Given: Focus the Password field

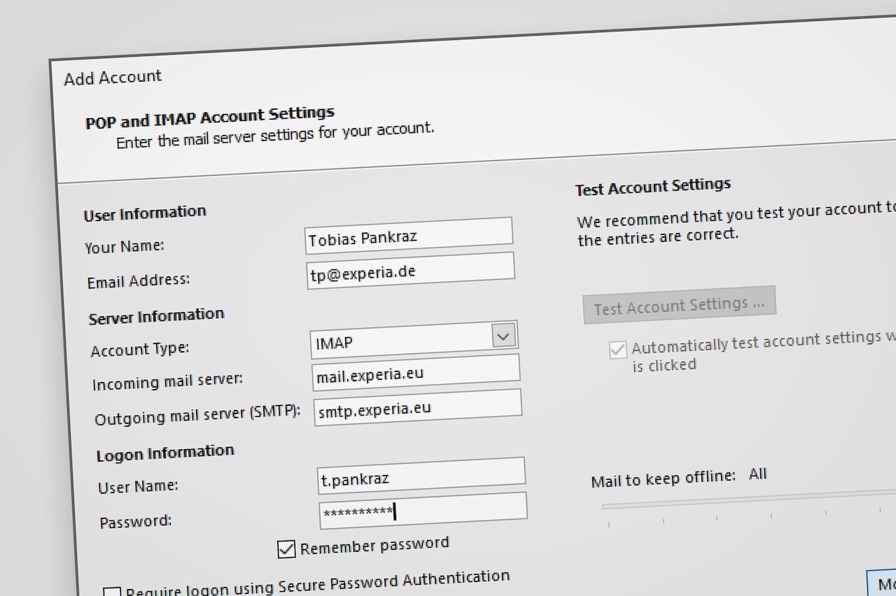Looking at the screenshot, I should (x=423, y=511).
